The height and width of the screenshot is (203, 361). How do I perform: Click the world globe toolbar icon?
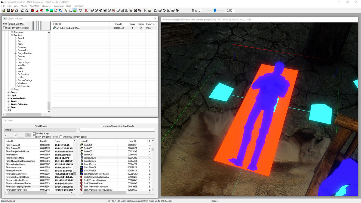pyautogui.click(x=47, y=11)
